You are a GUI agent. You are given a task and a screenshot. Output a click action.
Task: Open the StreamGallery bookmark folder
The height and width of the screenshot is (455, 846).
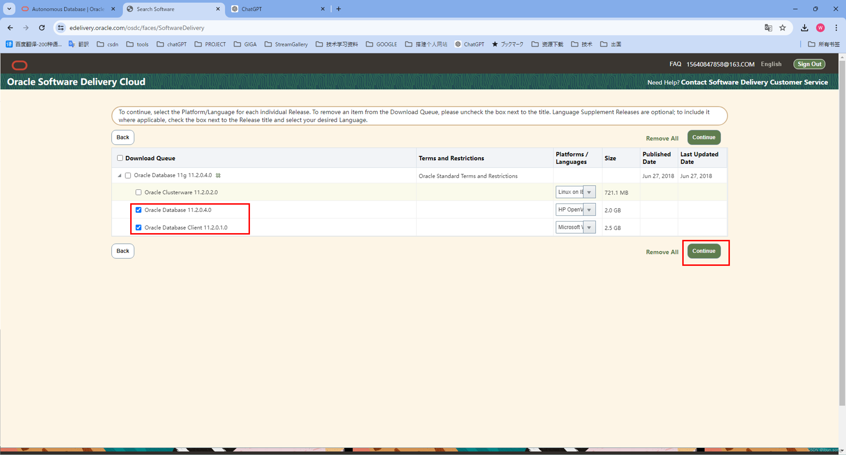tap(286, 44)
